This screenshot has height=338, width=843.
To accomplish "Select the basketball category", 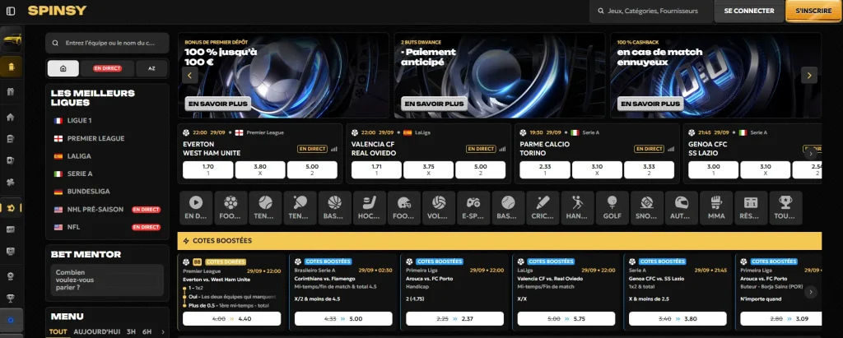I will tap(334, 207).
